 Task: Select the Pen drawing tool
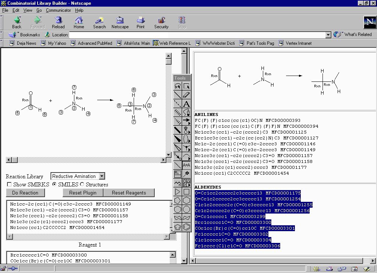point(186,112)
